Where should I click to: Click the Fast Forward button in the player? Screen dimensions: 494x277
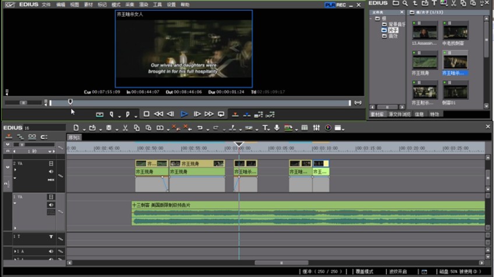(x=209, y=114)
